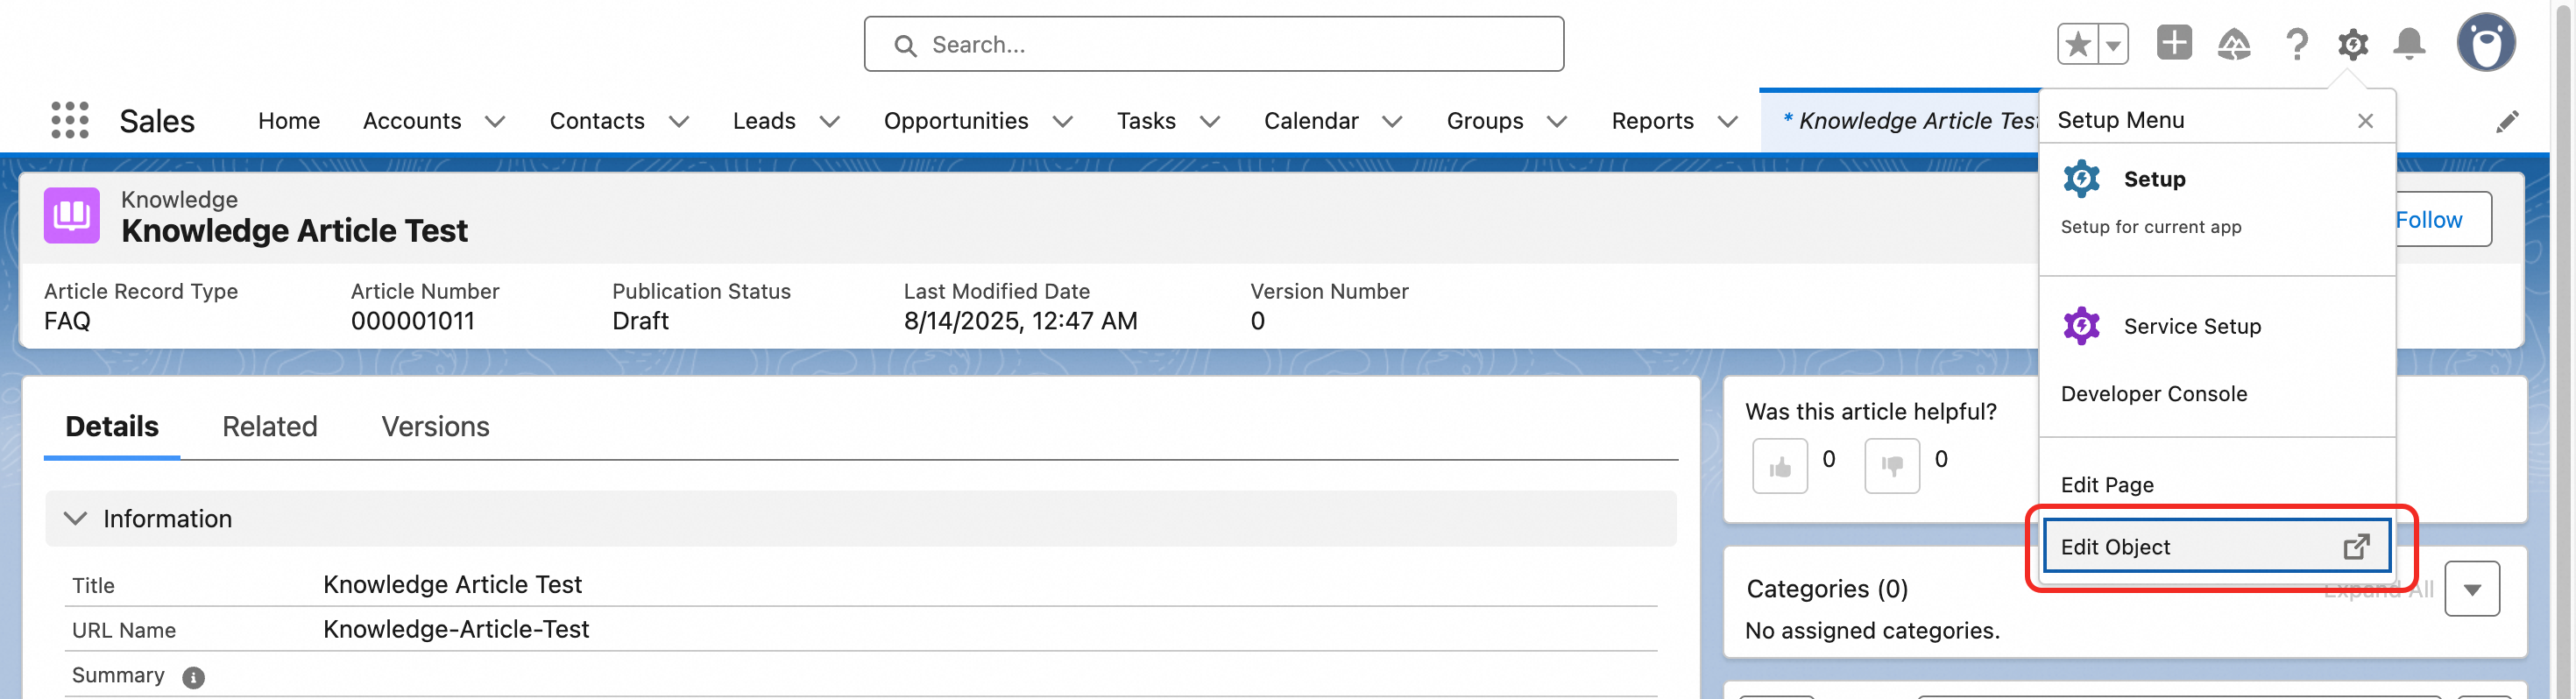This screenshot has width=2576, height=699.
Task: Click the Knowledge book icon
Action: 72,215
